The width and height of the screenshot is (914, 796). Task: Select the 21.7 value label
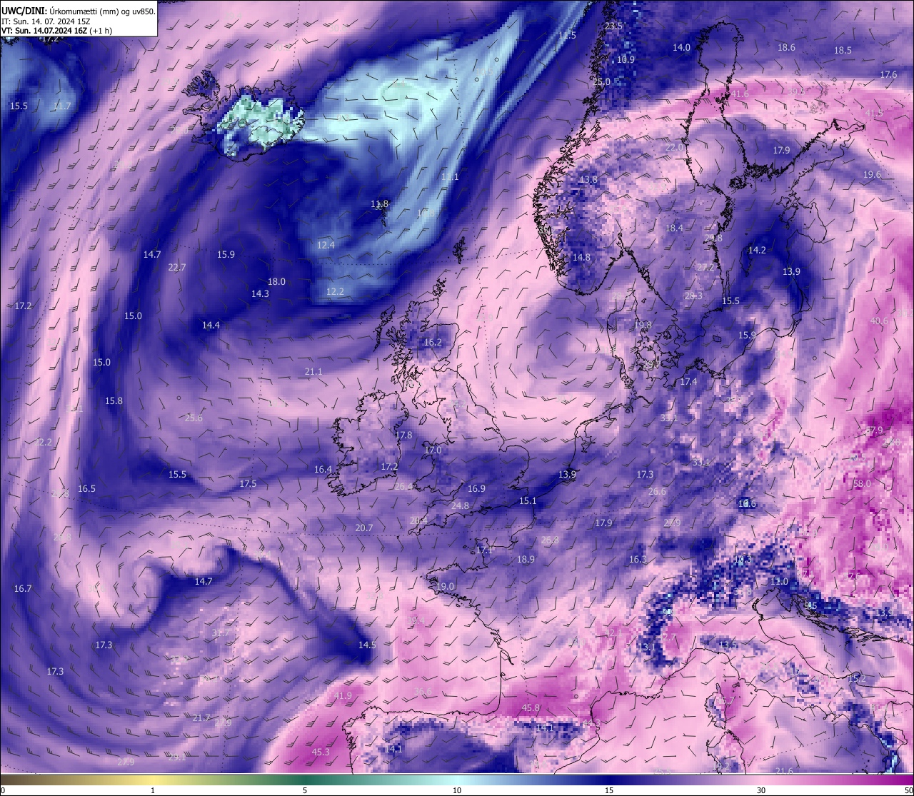201,718
